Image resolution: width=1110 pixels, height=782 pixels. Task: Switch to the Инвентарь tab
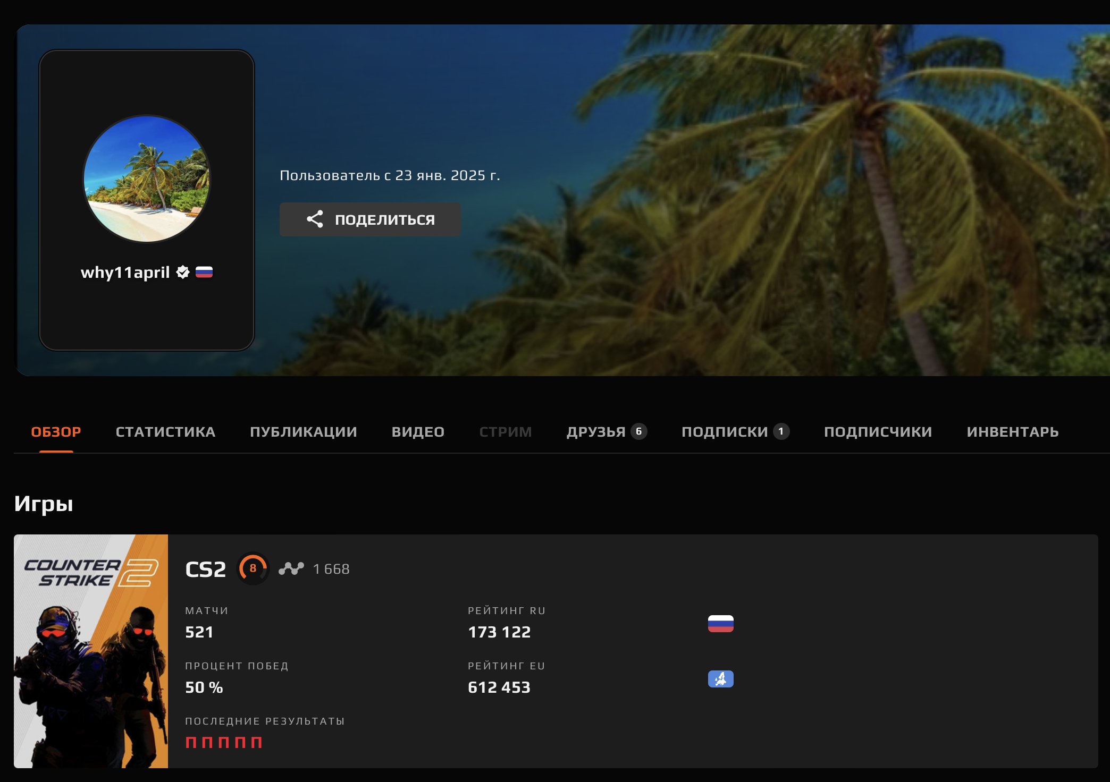(1013, 432)
